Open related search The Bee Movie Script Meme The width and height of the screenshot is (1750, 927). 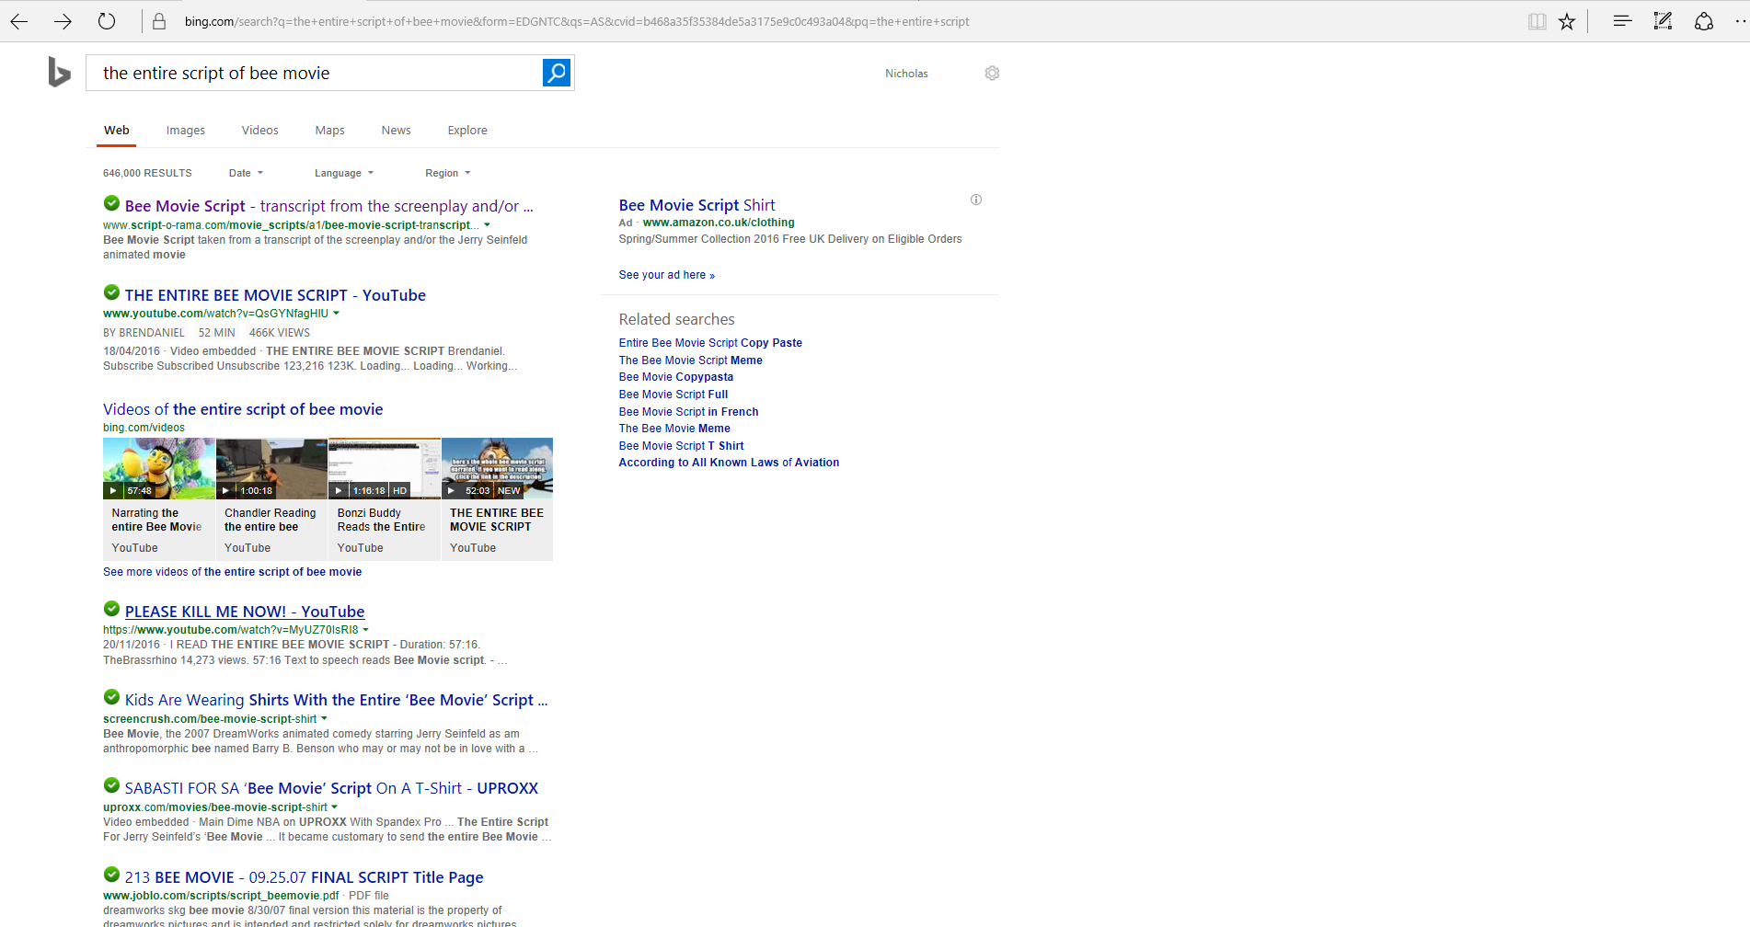coord(690,360)
